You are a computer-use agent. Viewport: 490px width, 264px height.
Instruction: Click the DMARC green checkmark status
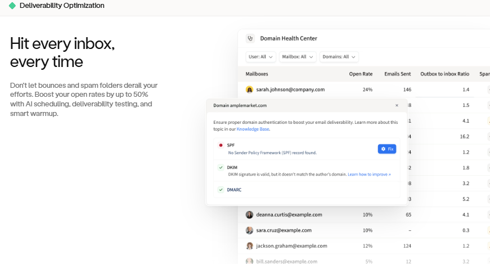[x=221, y=190]
